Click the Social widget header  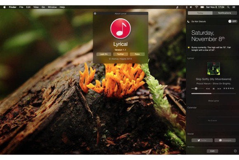(x=190, y=134)
